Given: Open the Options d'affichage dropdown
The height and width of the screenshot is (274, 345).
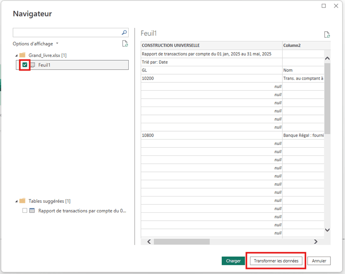Looking at the screenshot, I should coord(35,44).
